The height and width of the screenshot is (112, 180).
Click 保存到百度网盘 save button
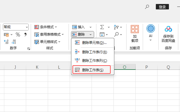168,34
